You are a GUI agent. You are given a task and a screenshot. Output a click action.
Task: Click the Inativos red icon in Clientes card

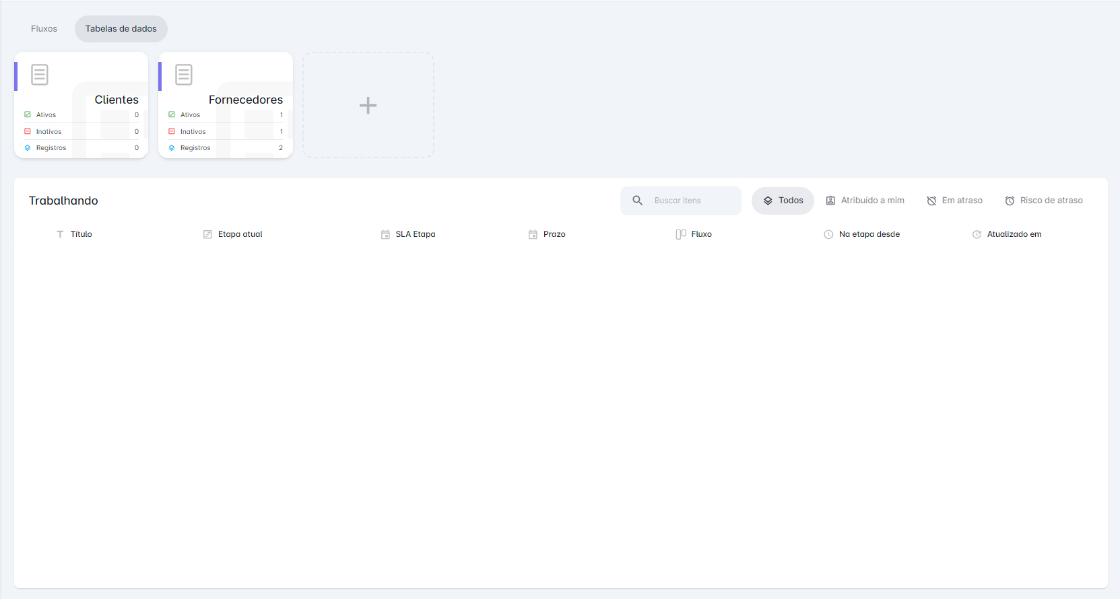[28, 131]
